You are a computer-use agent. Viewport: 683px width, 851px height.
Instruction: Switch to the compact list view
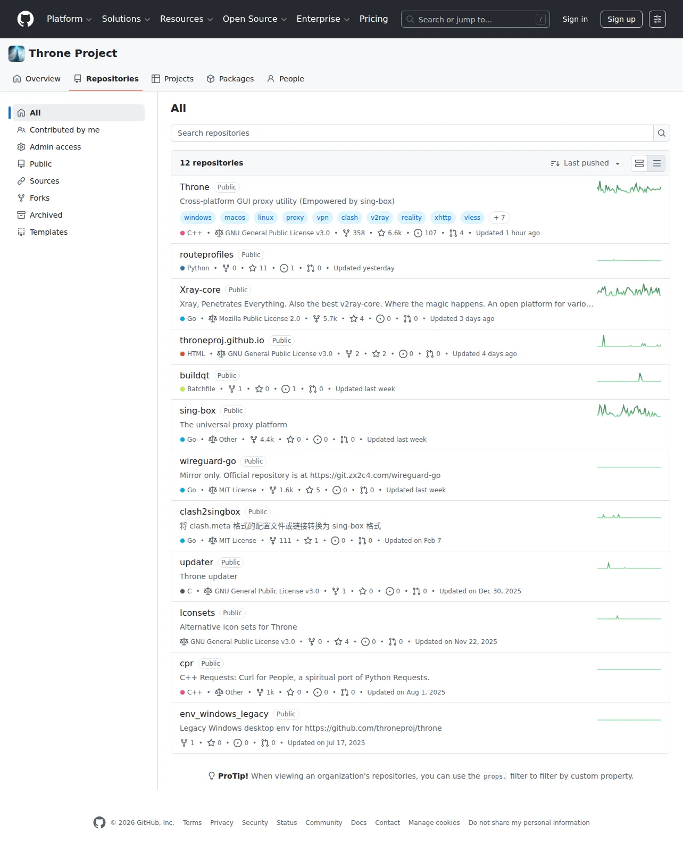pyautogui.click(x=657, y=163)
